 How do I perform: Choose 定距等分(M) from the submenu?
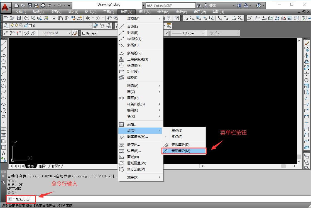pyautogui.click(x=184, y=151)
